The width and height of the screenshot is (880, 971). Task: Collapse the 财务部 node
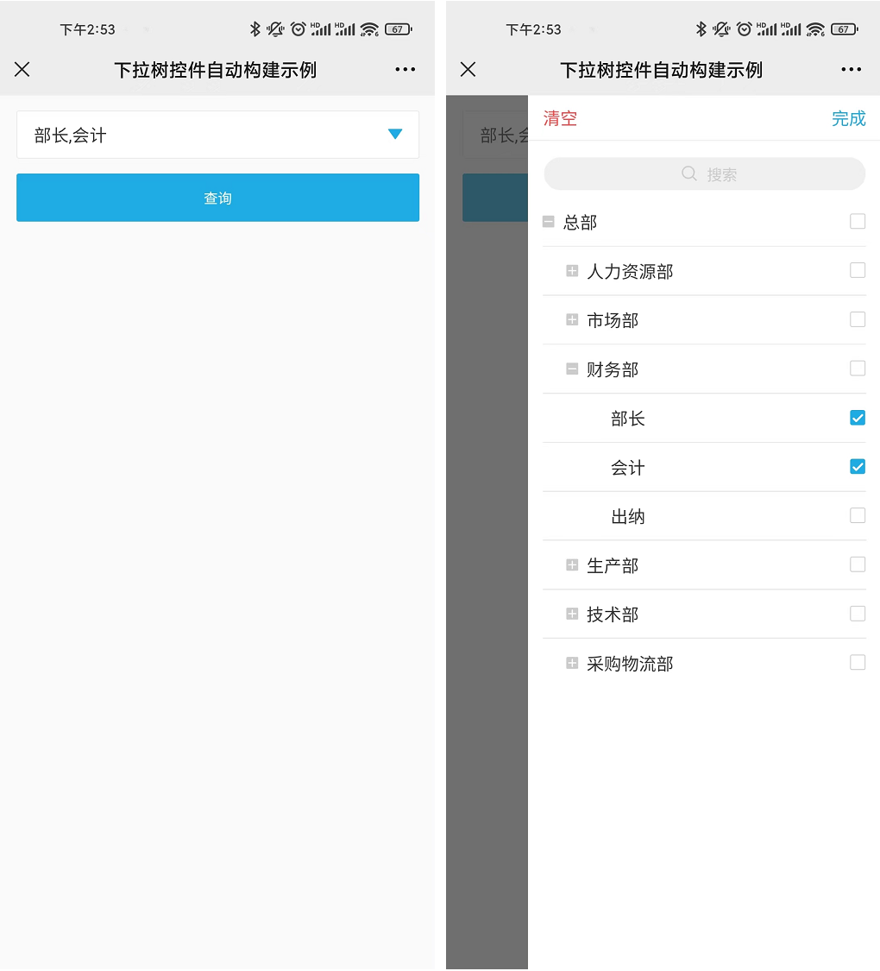pos(572,369)
